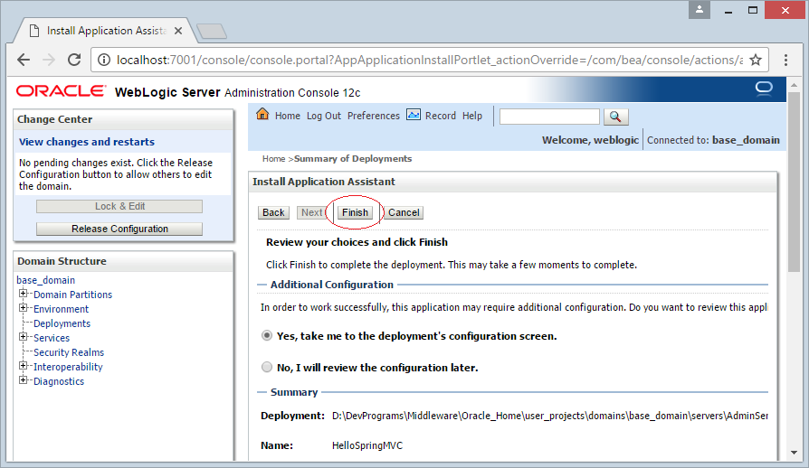Click the browser back arrow

[x=24, y=61]
